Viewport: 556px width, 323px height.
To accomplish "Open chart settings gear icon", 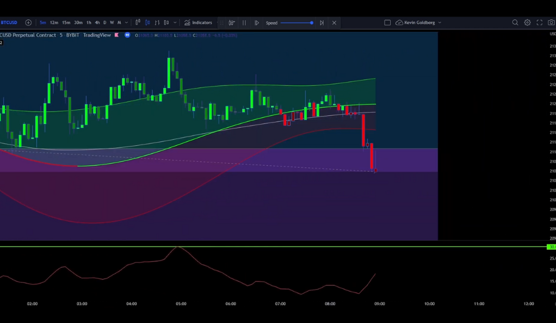I will click(x=527, y=23).
